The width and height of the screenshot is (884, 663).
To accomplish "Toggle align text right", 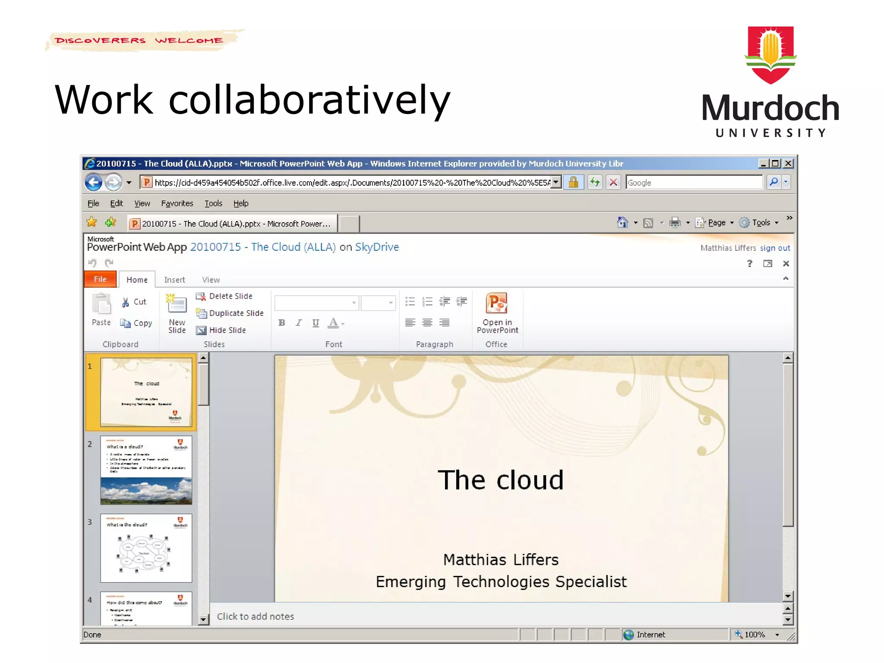I will click(445, 322).
